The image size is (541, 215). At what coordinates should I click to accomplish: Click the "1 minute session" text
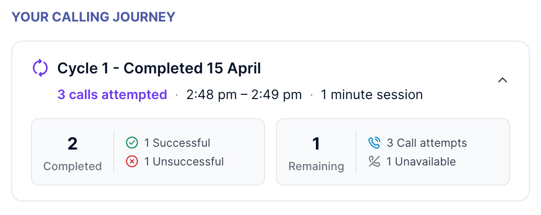click(372, 95)
